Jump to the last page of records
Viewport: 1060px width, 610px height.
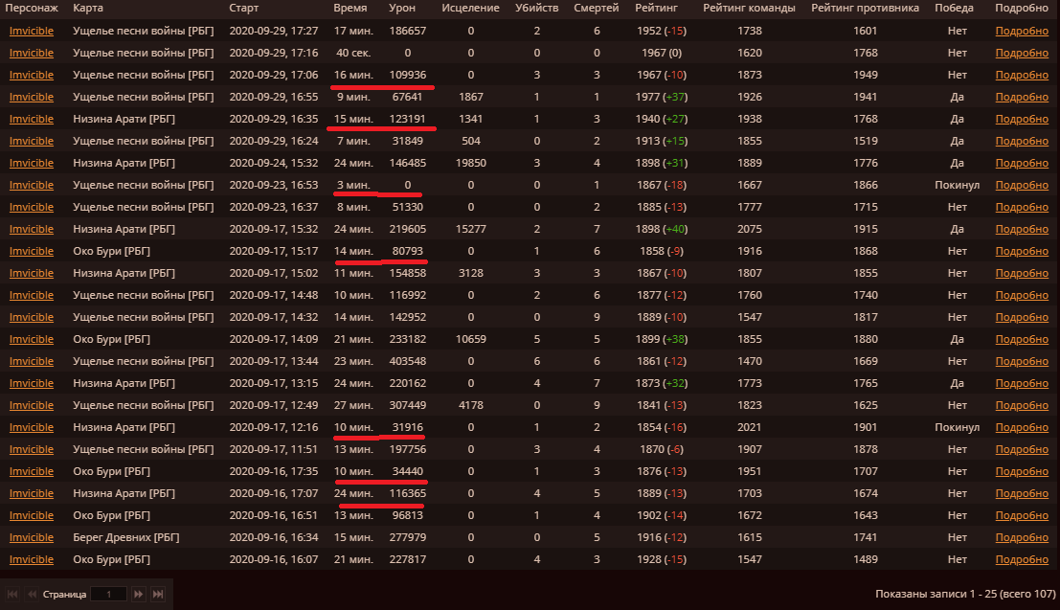[x=158, y=595]
